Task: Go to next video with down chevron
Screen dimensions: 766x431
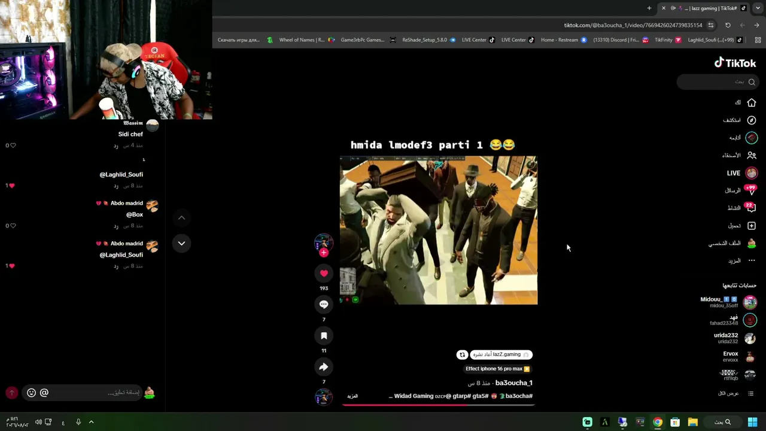Action: 181,243
